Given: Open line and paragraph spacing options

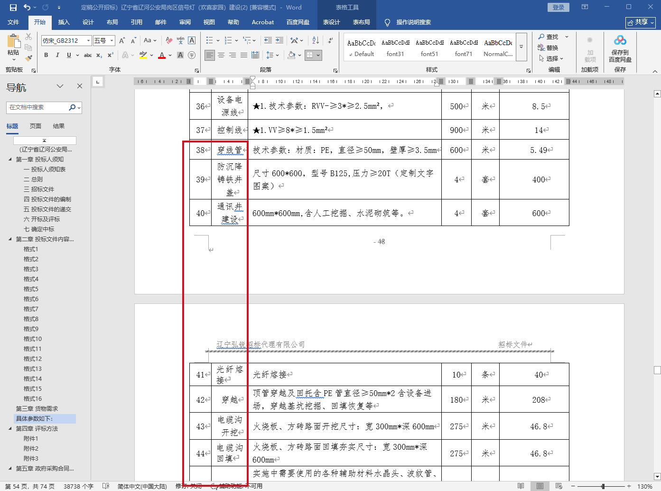Looking at the screenshot, I should pos(272,55).
